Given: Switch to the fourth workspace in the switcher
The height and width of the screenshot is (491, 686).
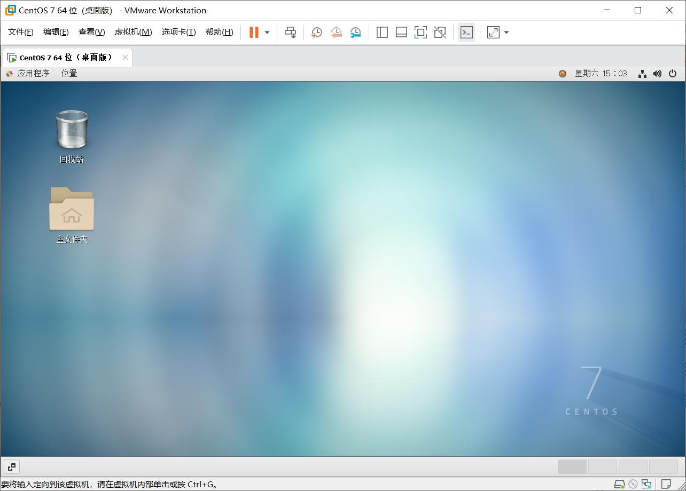Looking at the screenshot, I should coord(664,467).
